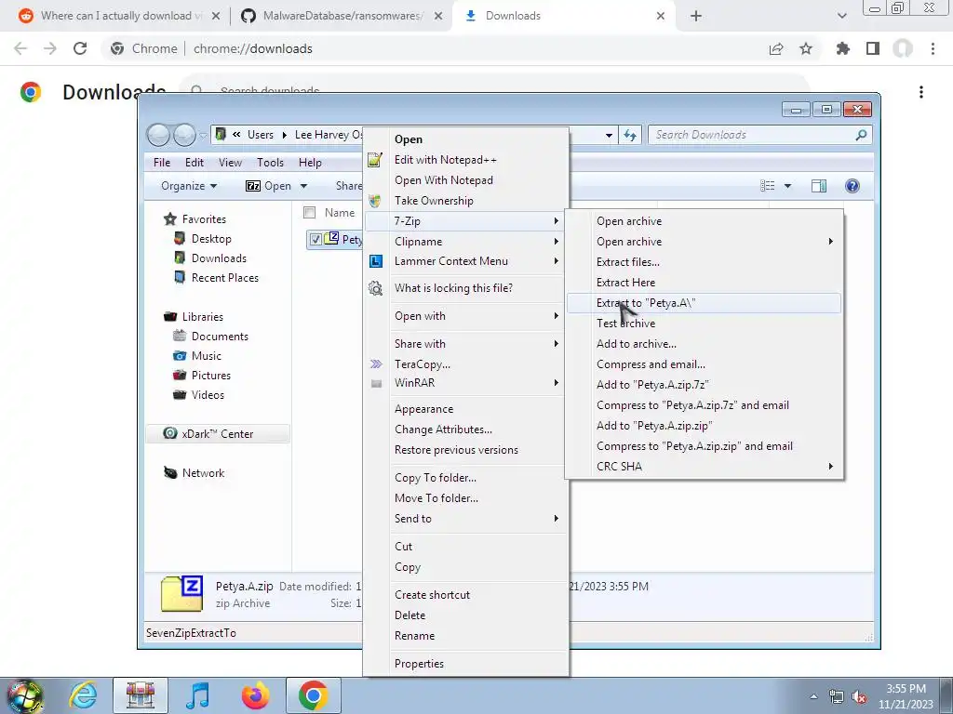Open Windows Start menu orb

pyautogui.click(x=25, y=695)
